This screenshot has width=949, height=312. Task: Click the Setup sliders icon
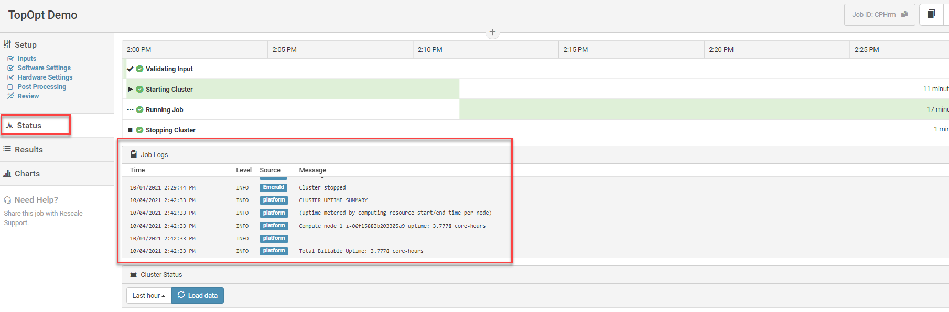tap(7, 44)
